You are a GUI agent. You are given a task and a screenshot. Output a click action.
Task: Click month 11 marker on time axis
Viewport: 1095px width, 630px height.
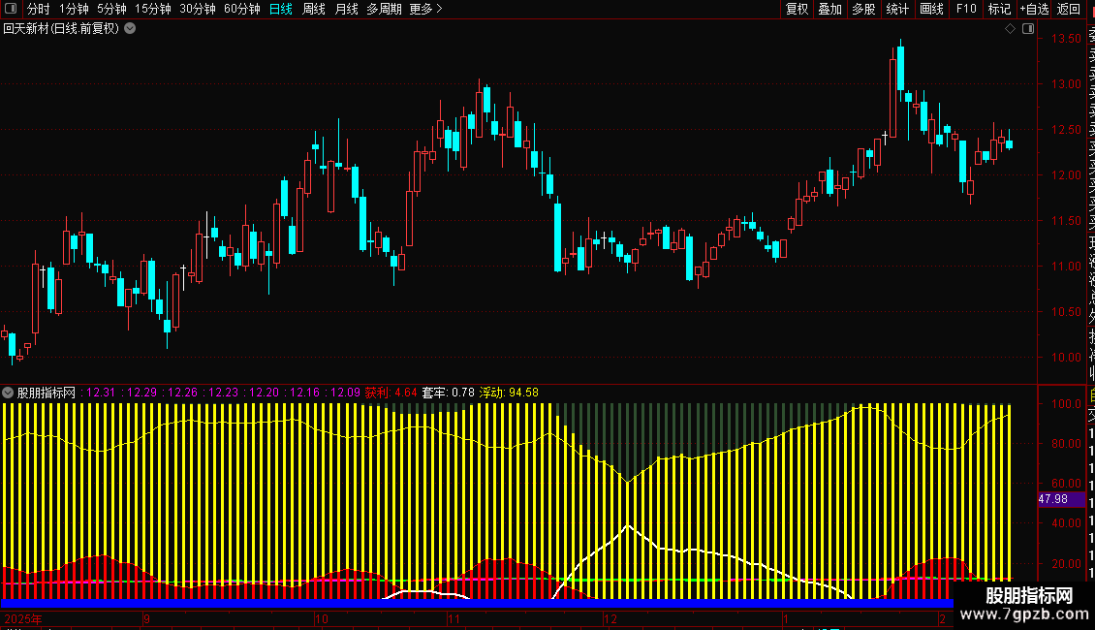(x=454, y=618)
